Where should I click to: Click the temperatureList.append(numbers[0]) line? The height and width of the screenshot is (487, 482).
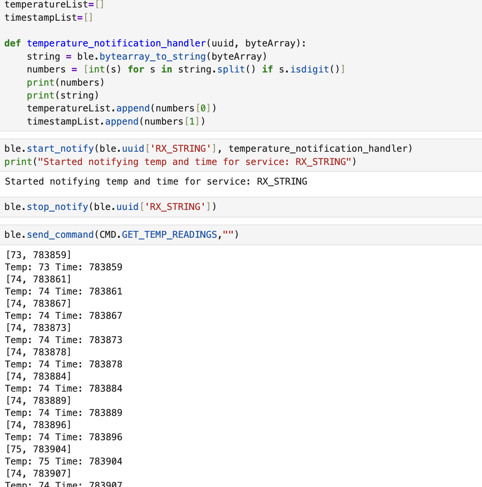[122, 108]
